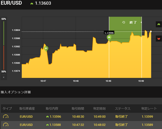This screenshot has height=129, width=162.
Task: Click the green HIGH arrow button
Action: (159, 24)
